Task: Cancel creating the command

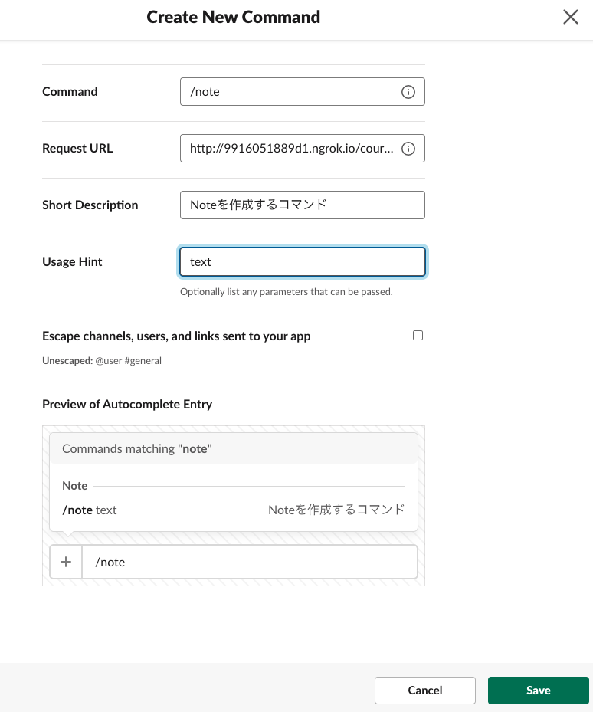Action: click(425, 691)
